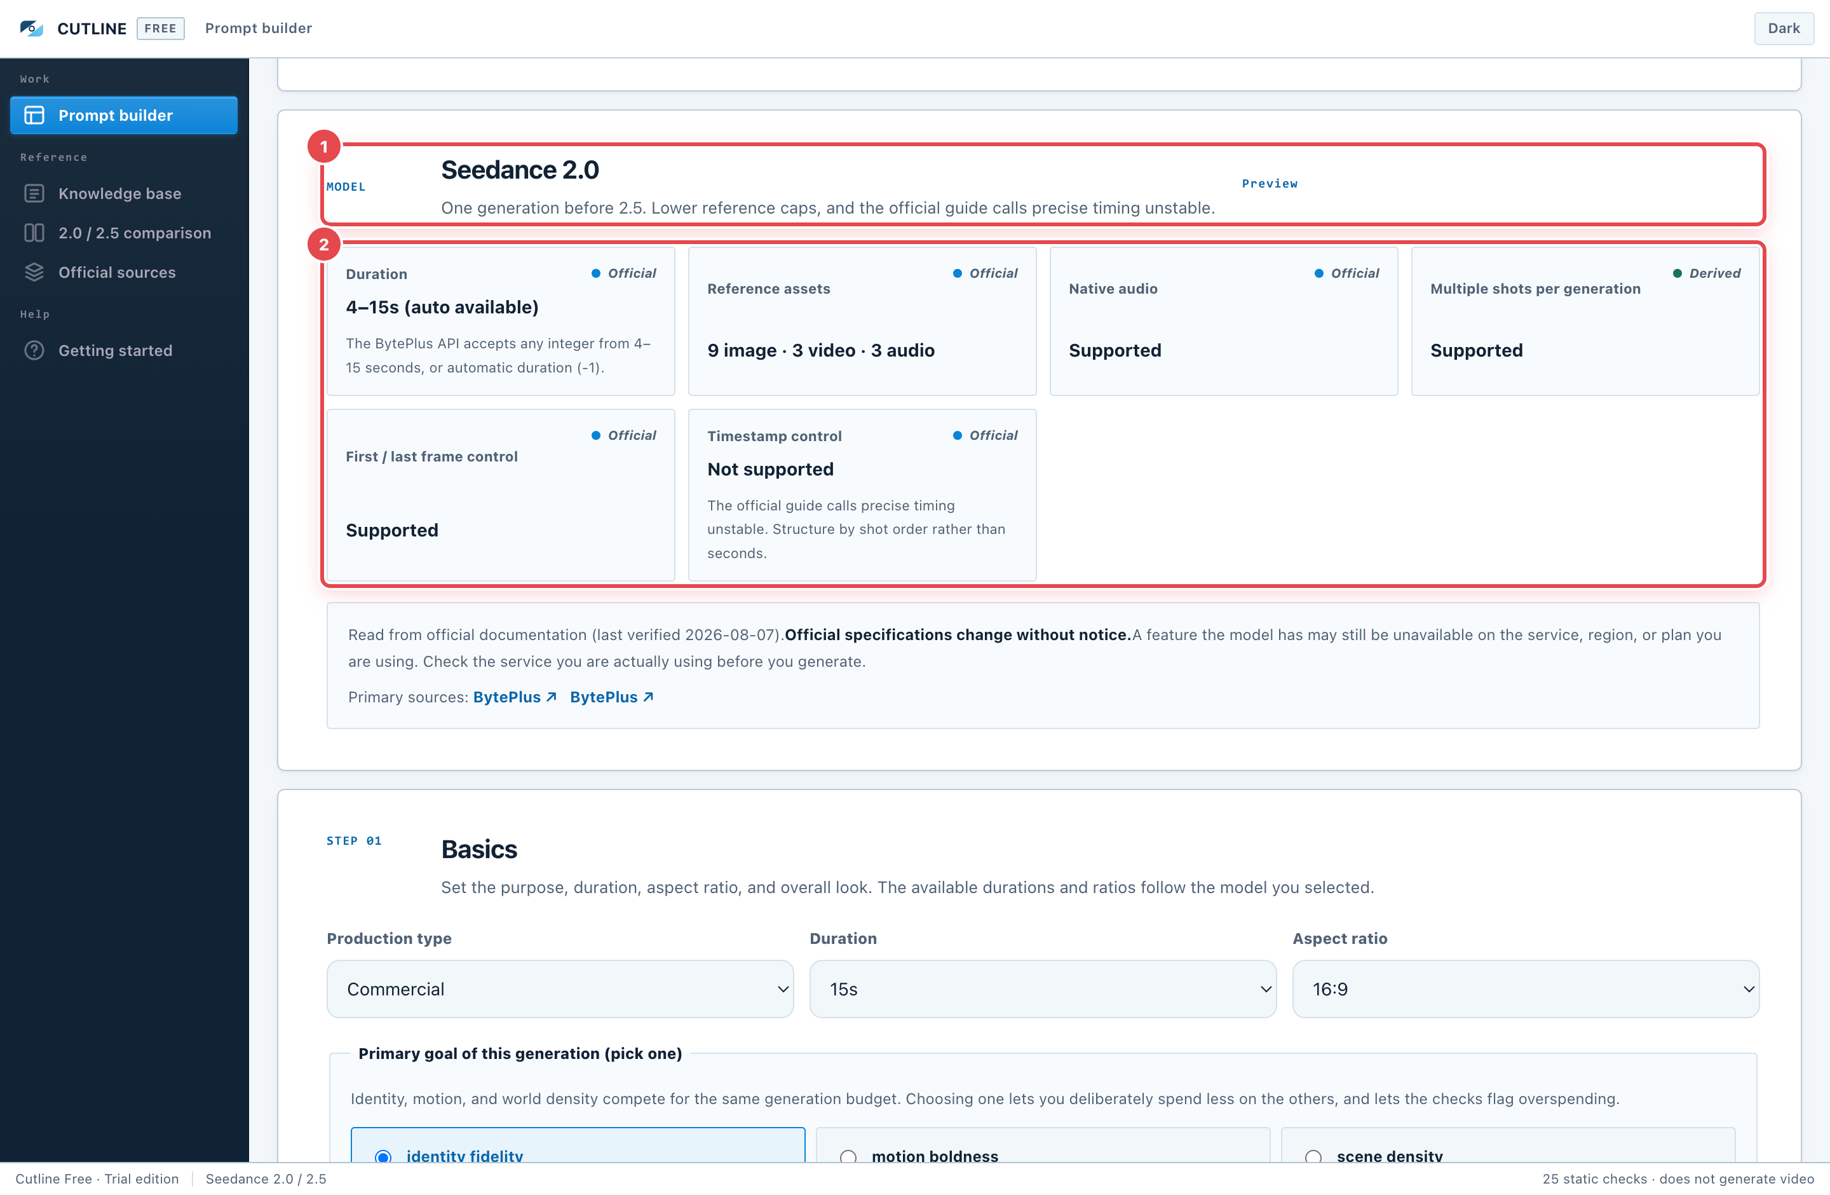Click the second BytePlus primary source link

611,697
